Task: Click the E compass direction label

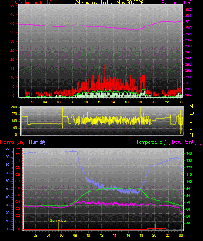Action: pyautogui.click(x=191, y=128)
